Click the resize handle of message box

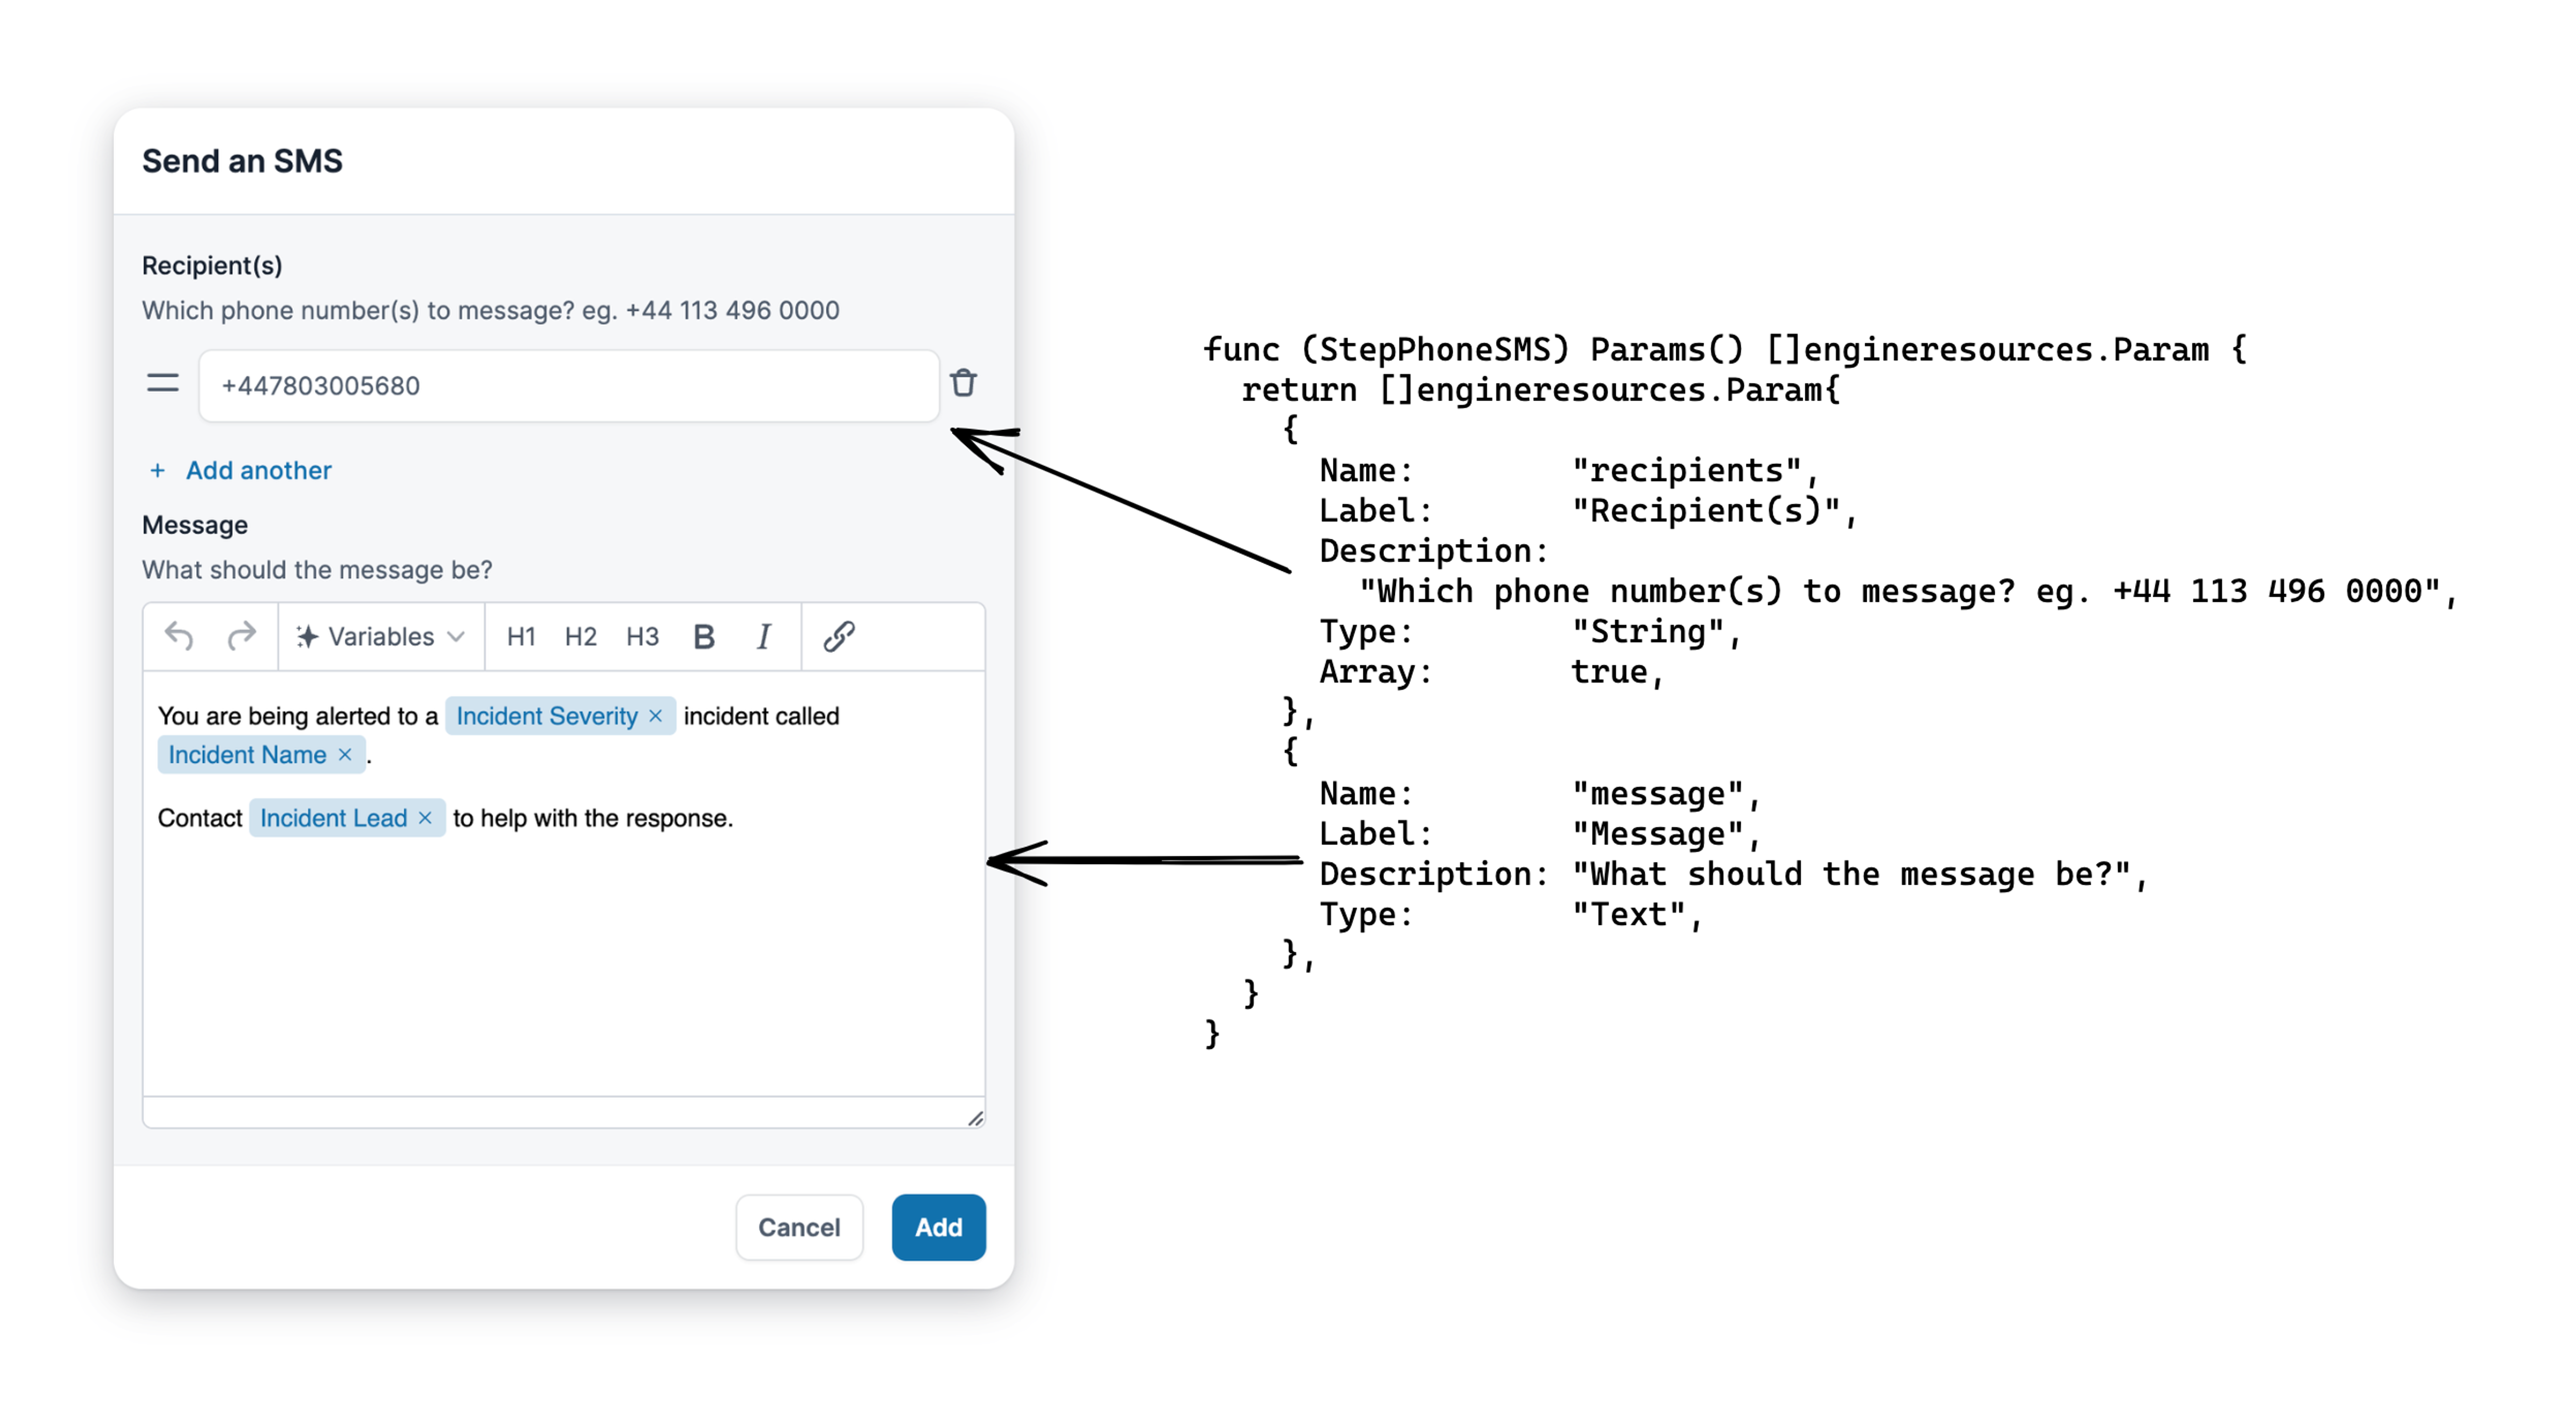(x=975, y=1118)
